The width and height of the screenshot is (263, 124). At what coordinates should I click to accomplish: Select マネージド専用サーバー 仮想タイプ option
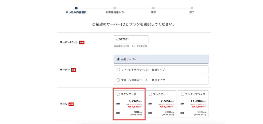click(118, 70)
